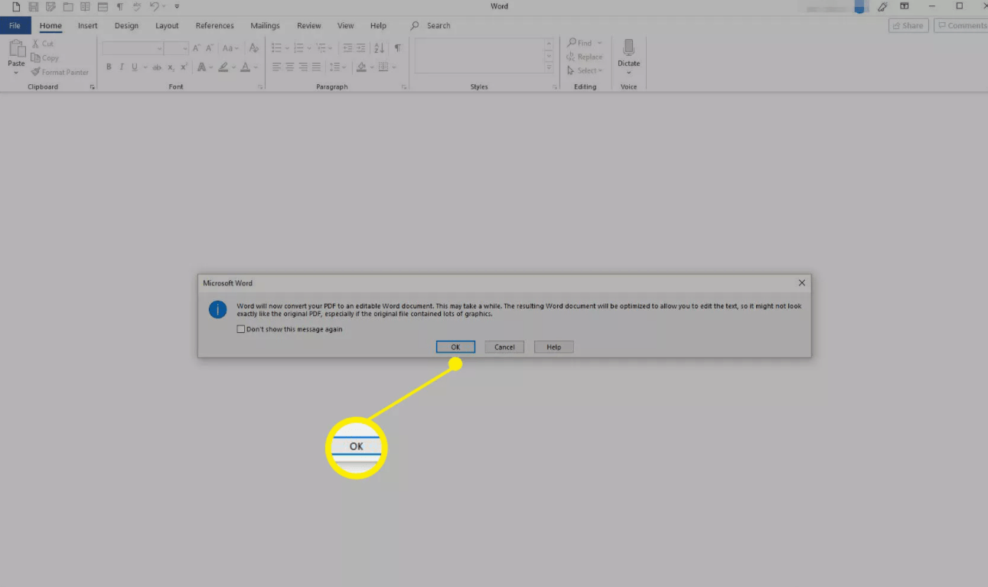Click the Save icon in quick access toolbar
Screen dimensions: 988x587
[34, 7]
